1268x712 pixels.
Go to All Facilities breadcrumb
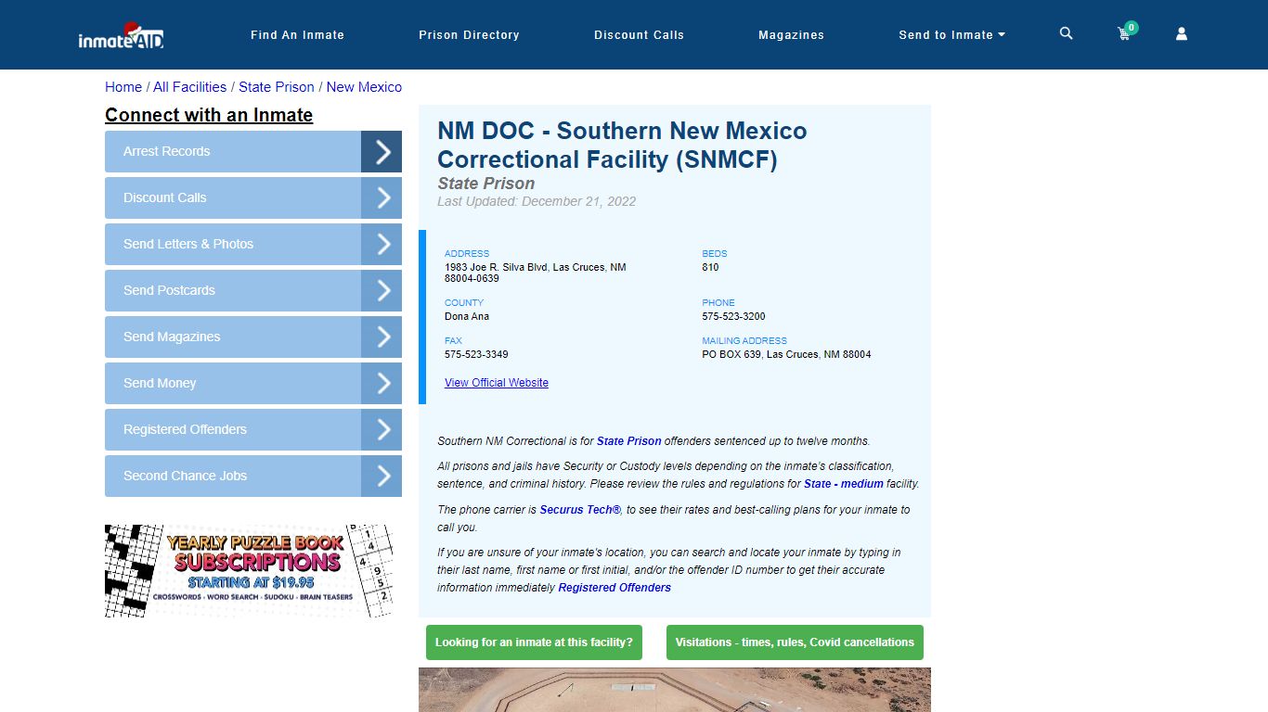pyautogui.click(x=189, y=87)
